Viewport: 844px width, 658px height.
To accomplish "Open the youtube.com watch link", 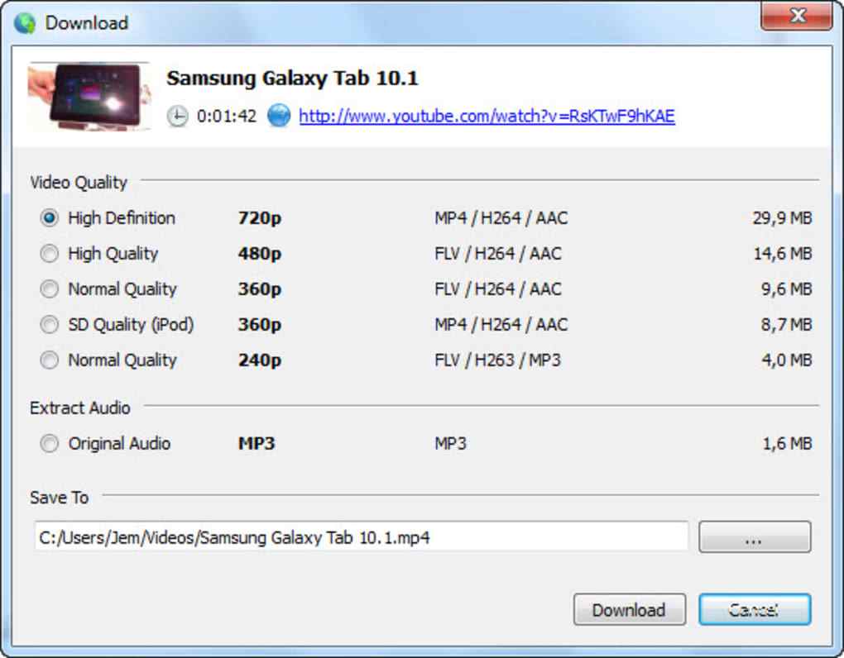I will [x=487, y=116].
